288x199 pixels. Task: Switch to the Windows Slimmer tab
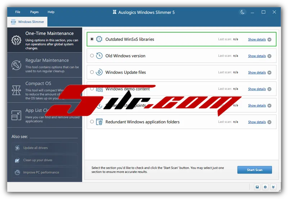point(27,22)
